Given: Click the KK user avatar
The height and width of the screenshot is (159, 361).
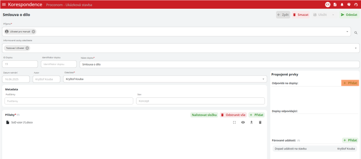Looking at the screenshot, I should [328, 5].
